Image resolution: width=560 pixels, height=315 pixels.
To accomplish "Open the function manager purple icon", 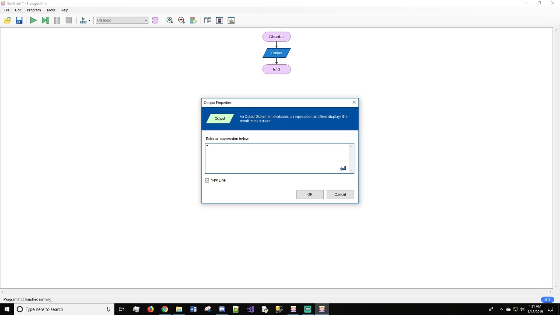I will pyautogui.click(x=155, y=20).
